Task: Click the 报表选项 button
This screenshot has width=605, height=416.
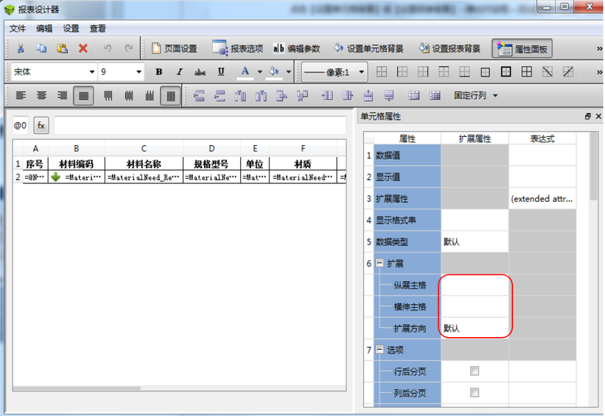Action: 237,48
